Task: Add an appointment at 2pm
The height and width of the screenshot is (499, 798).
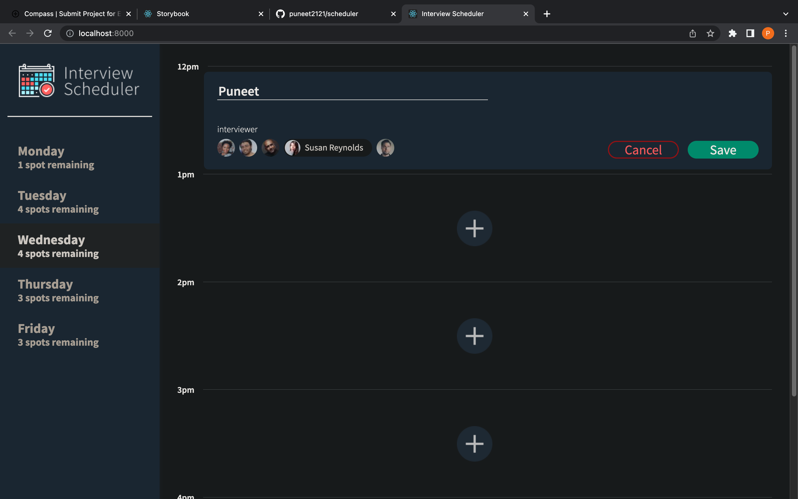Action: click(x=475, y=336)
